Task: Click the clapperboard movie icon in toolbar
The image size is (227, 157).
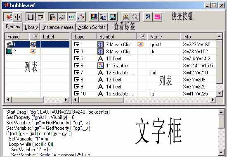Action: point(125,17)
